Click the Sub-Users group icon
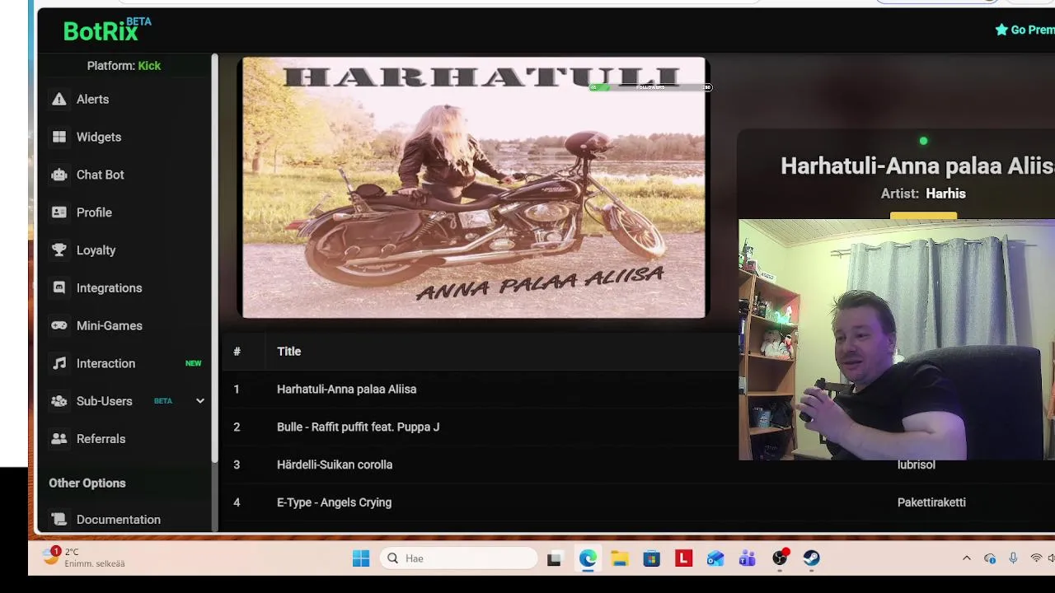 point(59,401)
